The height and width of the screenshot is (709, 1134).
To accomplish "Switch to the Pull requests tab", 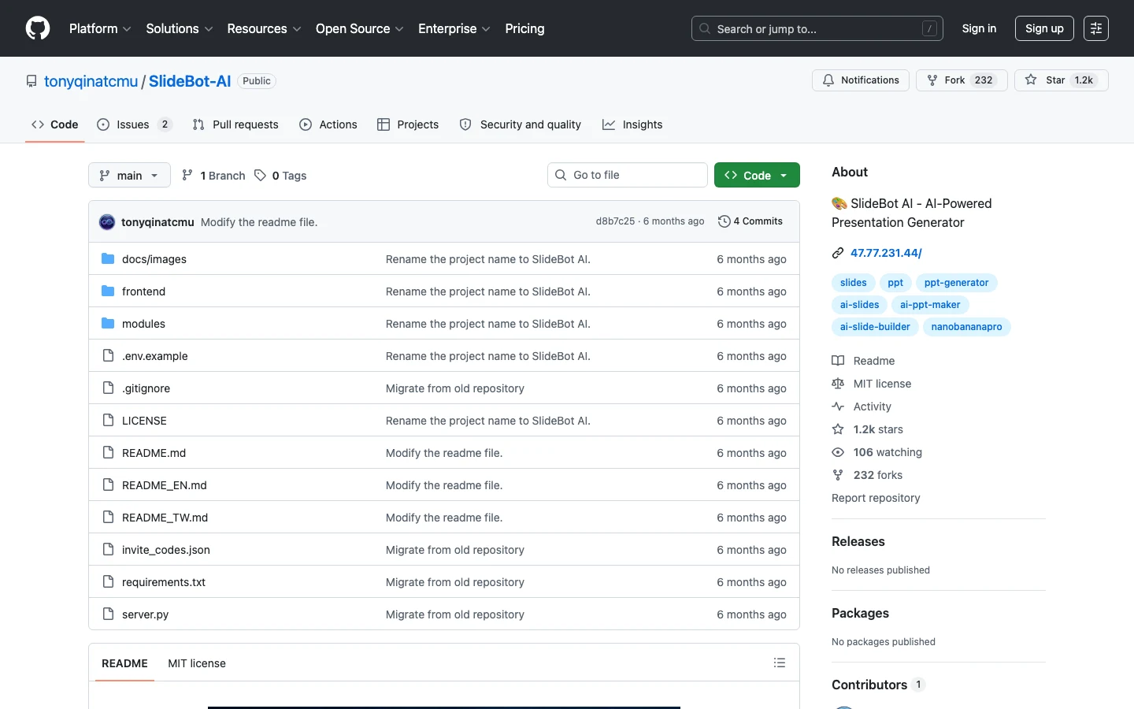I will (235, 124).
